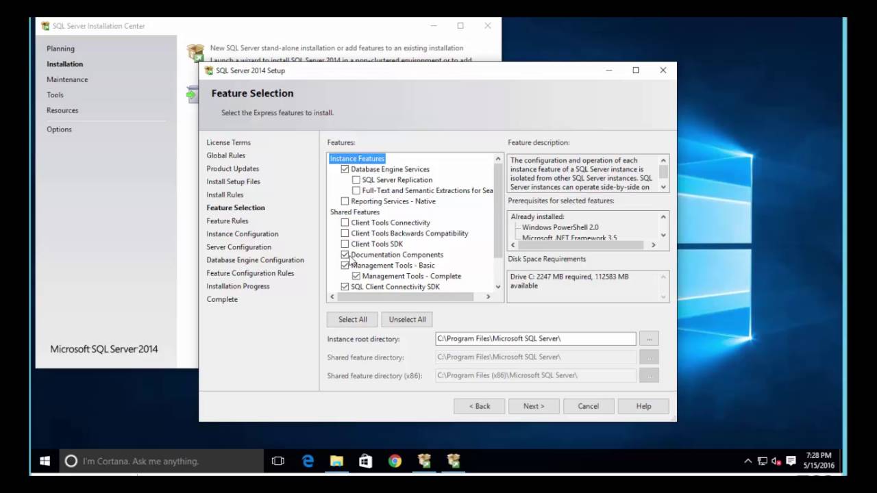Check Client Tools Backwards Compatibility
The height and width of the screenshot is (493, 877).
[345, 233]
